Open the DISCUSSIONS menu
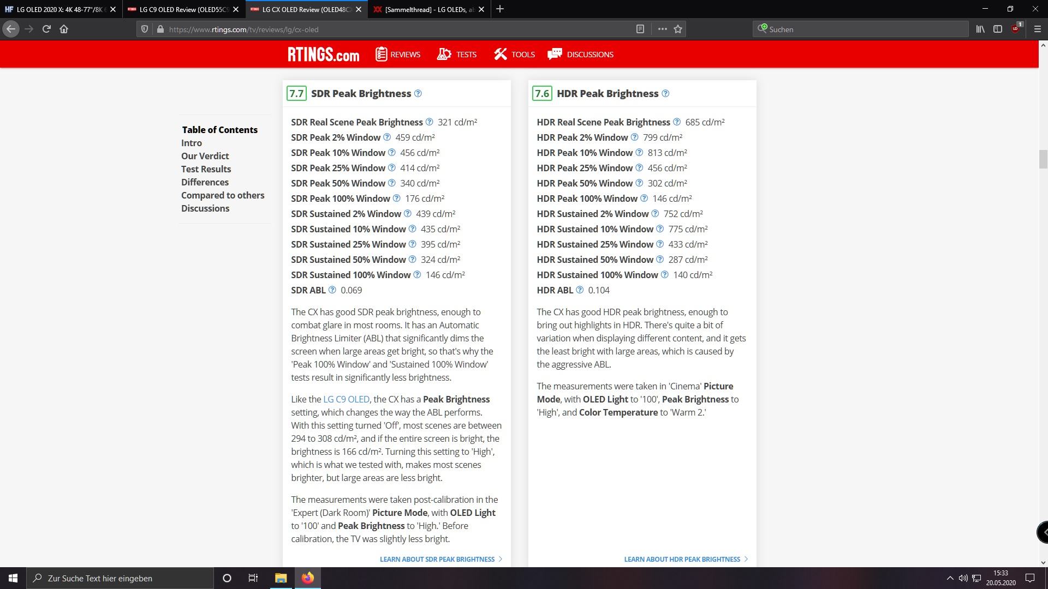1048x589 pixels. coord(580,54)
